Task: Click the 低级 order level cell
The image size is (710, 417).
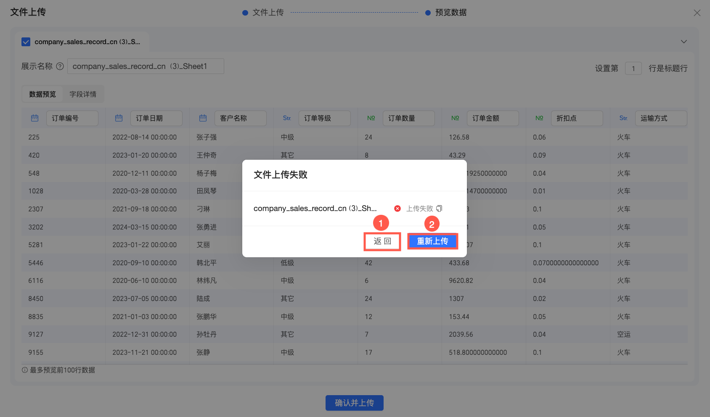Action: click(x=287, y=263)
